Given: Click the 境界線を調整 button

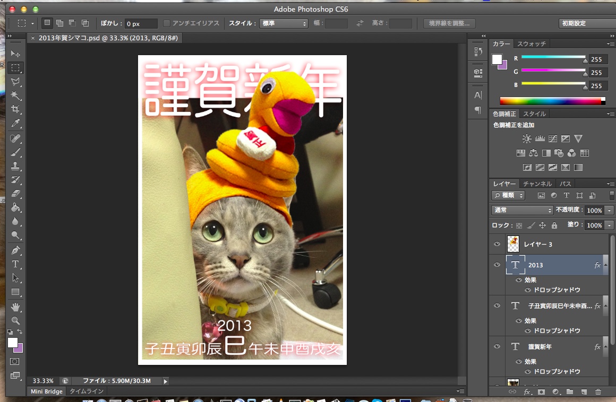Looking at the screenshot, I should (x=449, y=23).
